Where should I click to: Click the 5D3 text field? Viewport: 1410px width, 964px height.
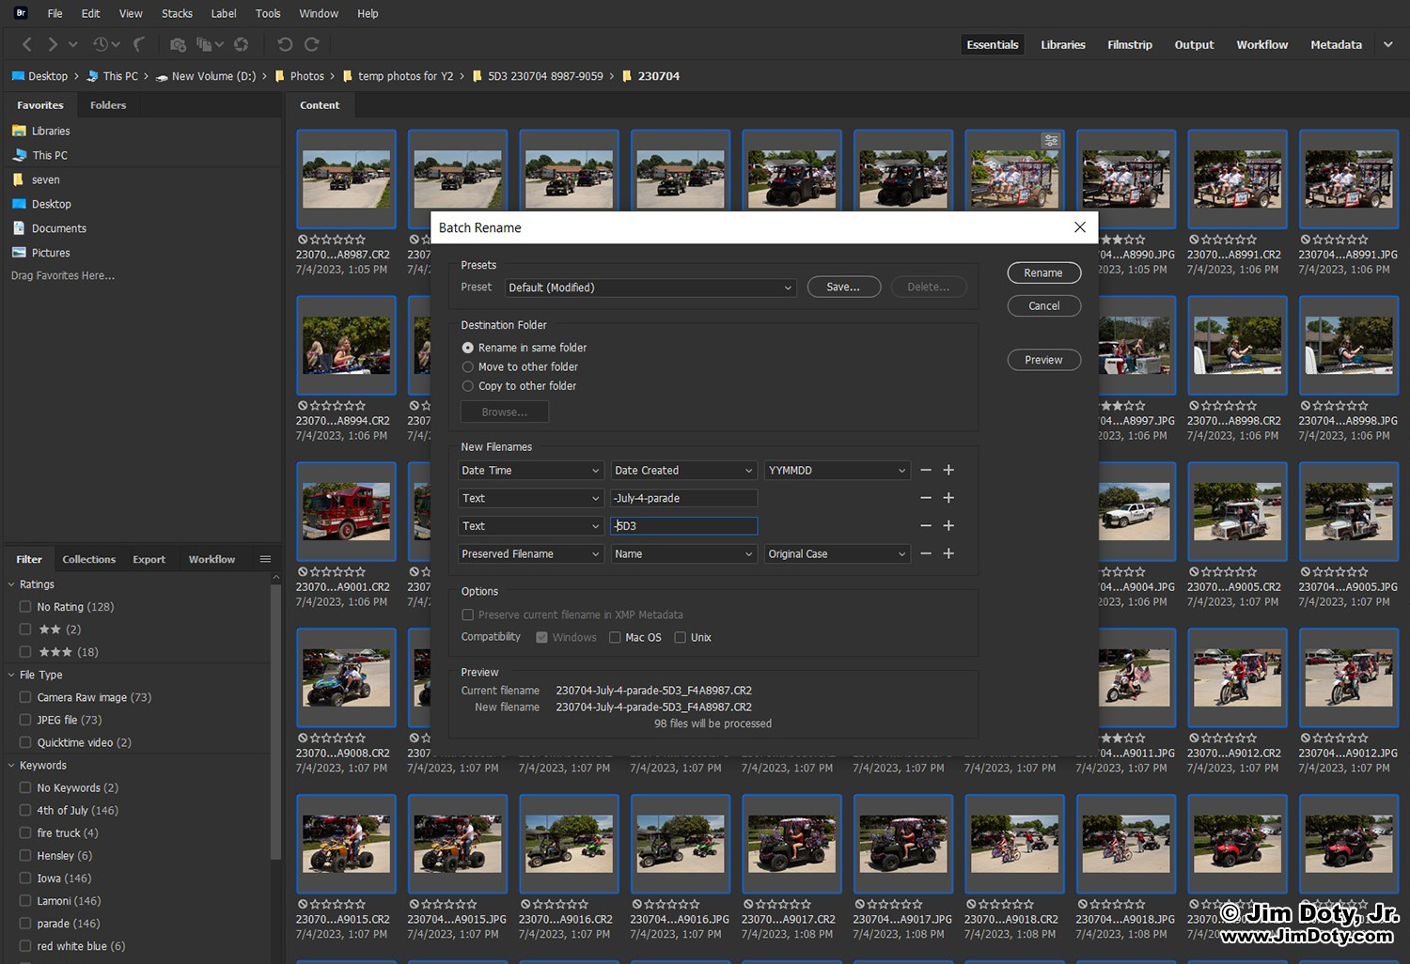coord(684,526)
